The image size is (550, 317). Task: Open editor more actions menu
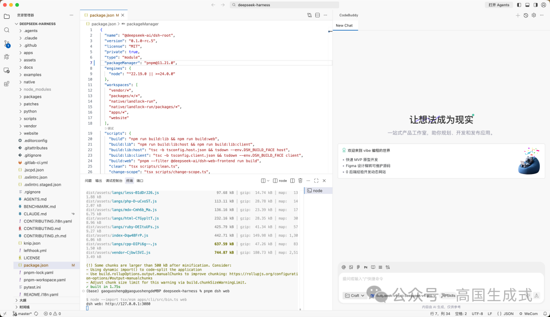(x=325, y=15)
